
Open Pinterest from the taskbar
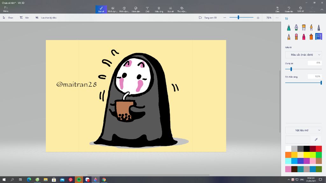click(x=70, y=180)
